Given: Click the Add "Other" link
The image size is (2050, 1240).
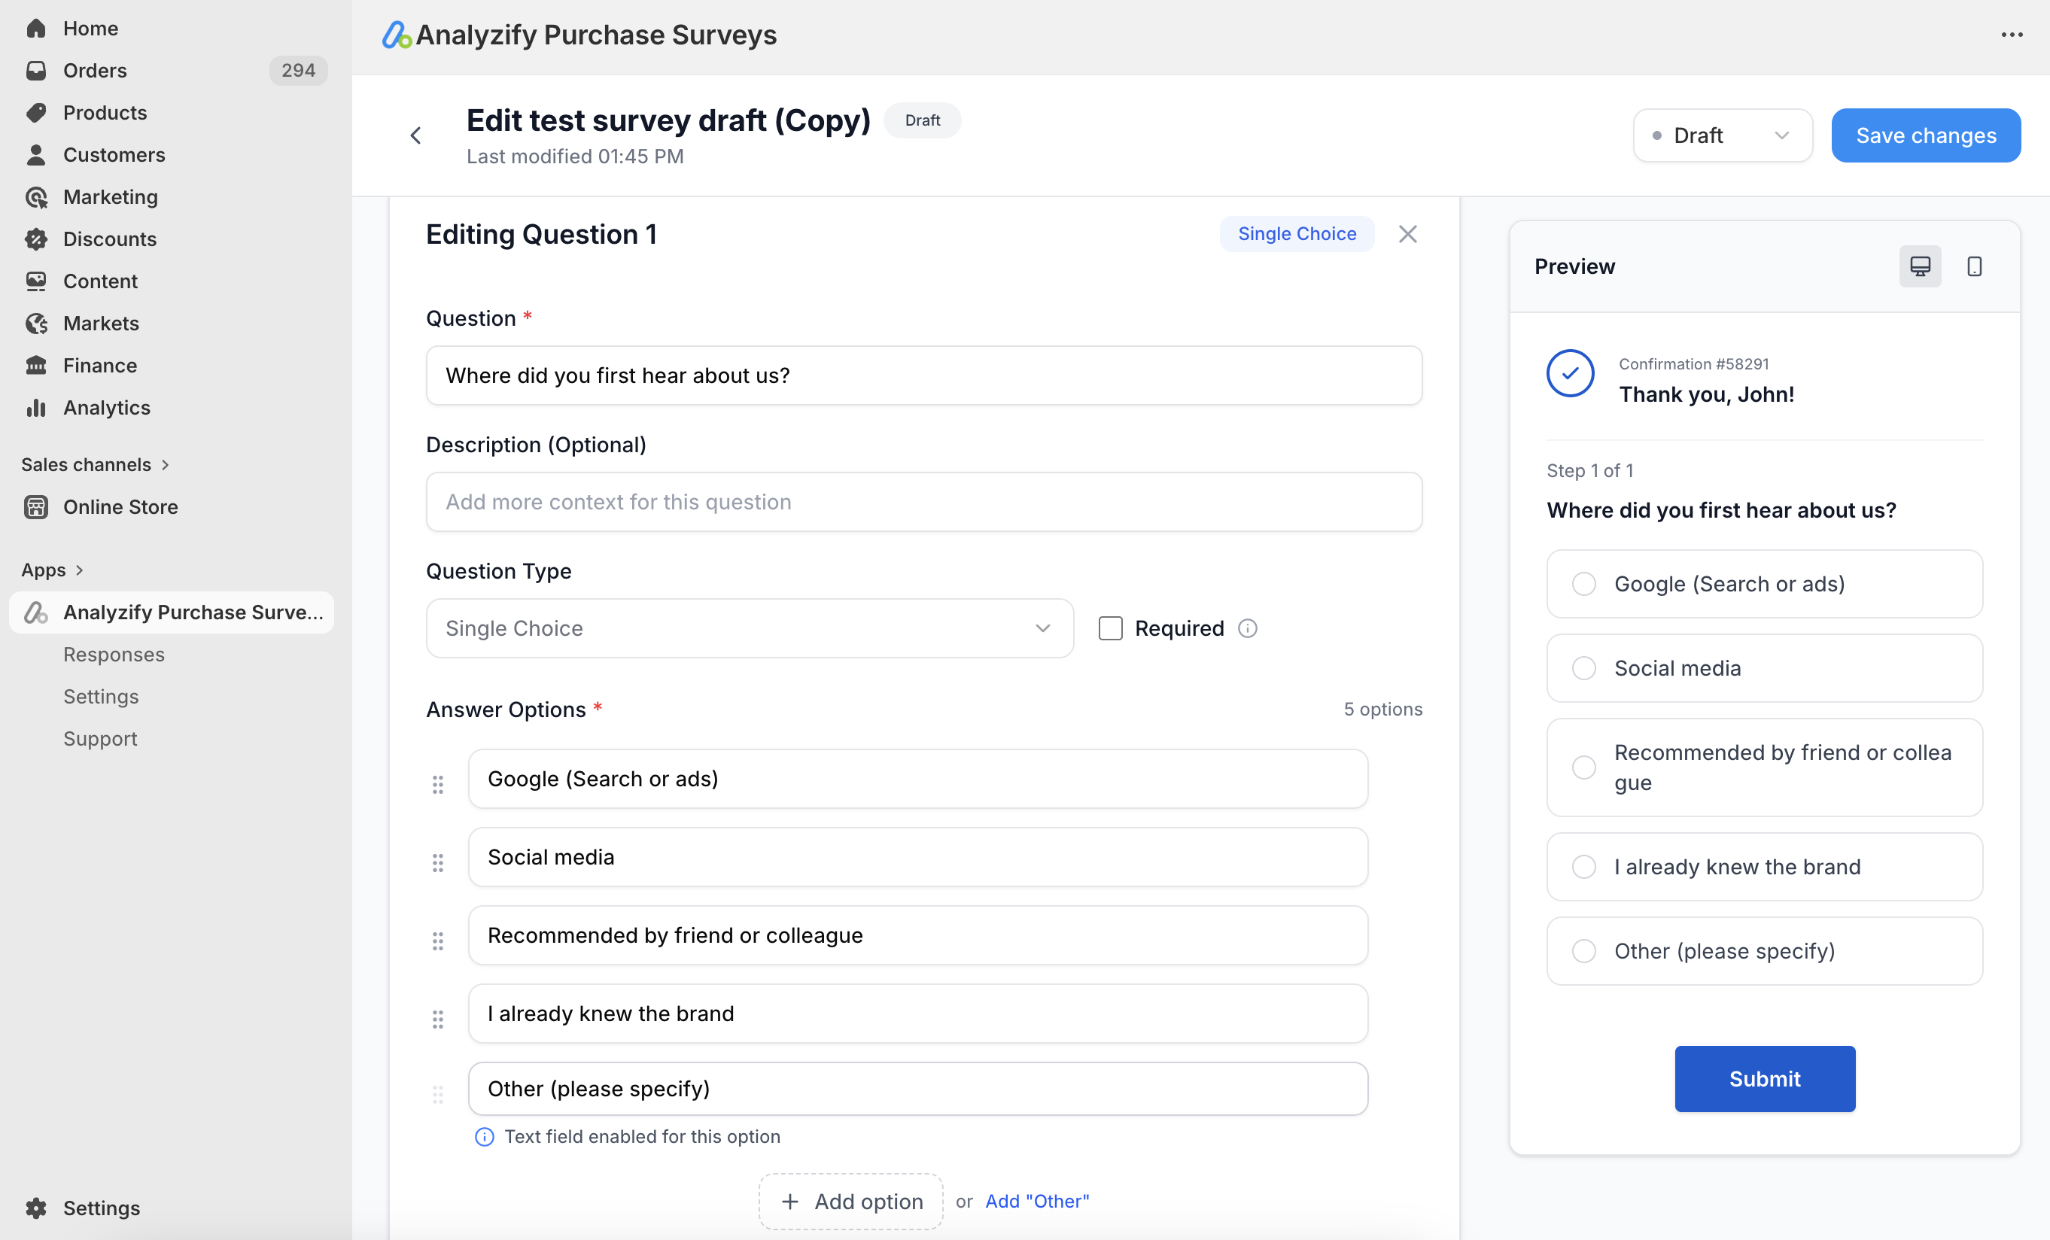Looking at the screenshot, I should [1036, 1200].
